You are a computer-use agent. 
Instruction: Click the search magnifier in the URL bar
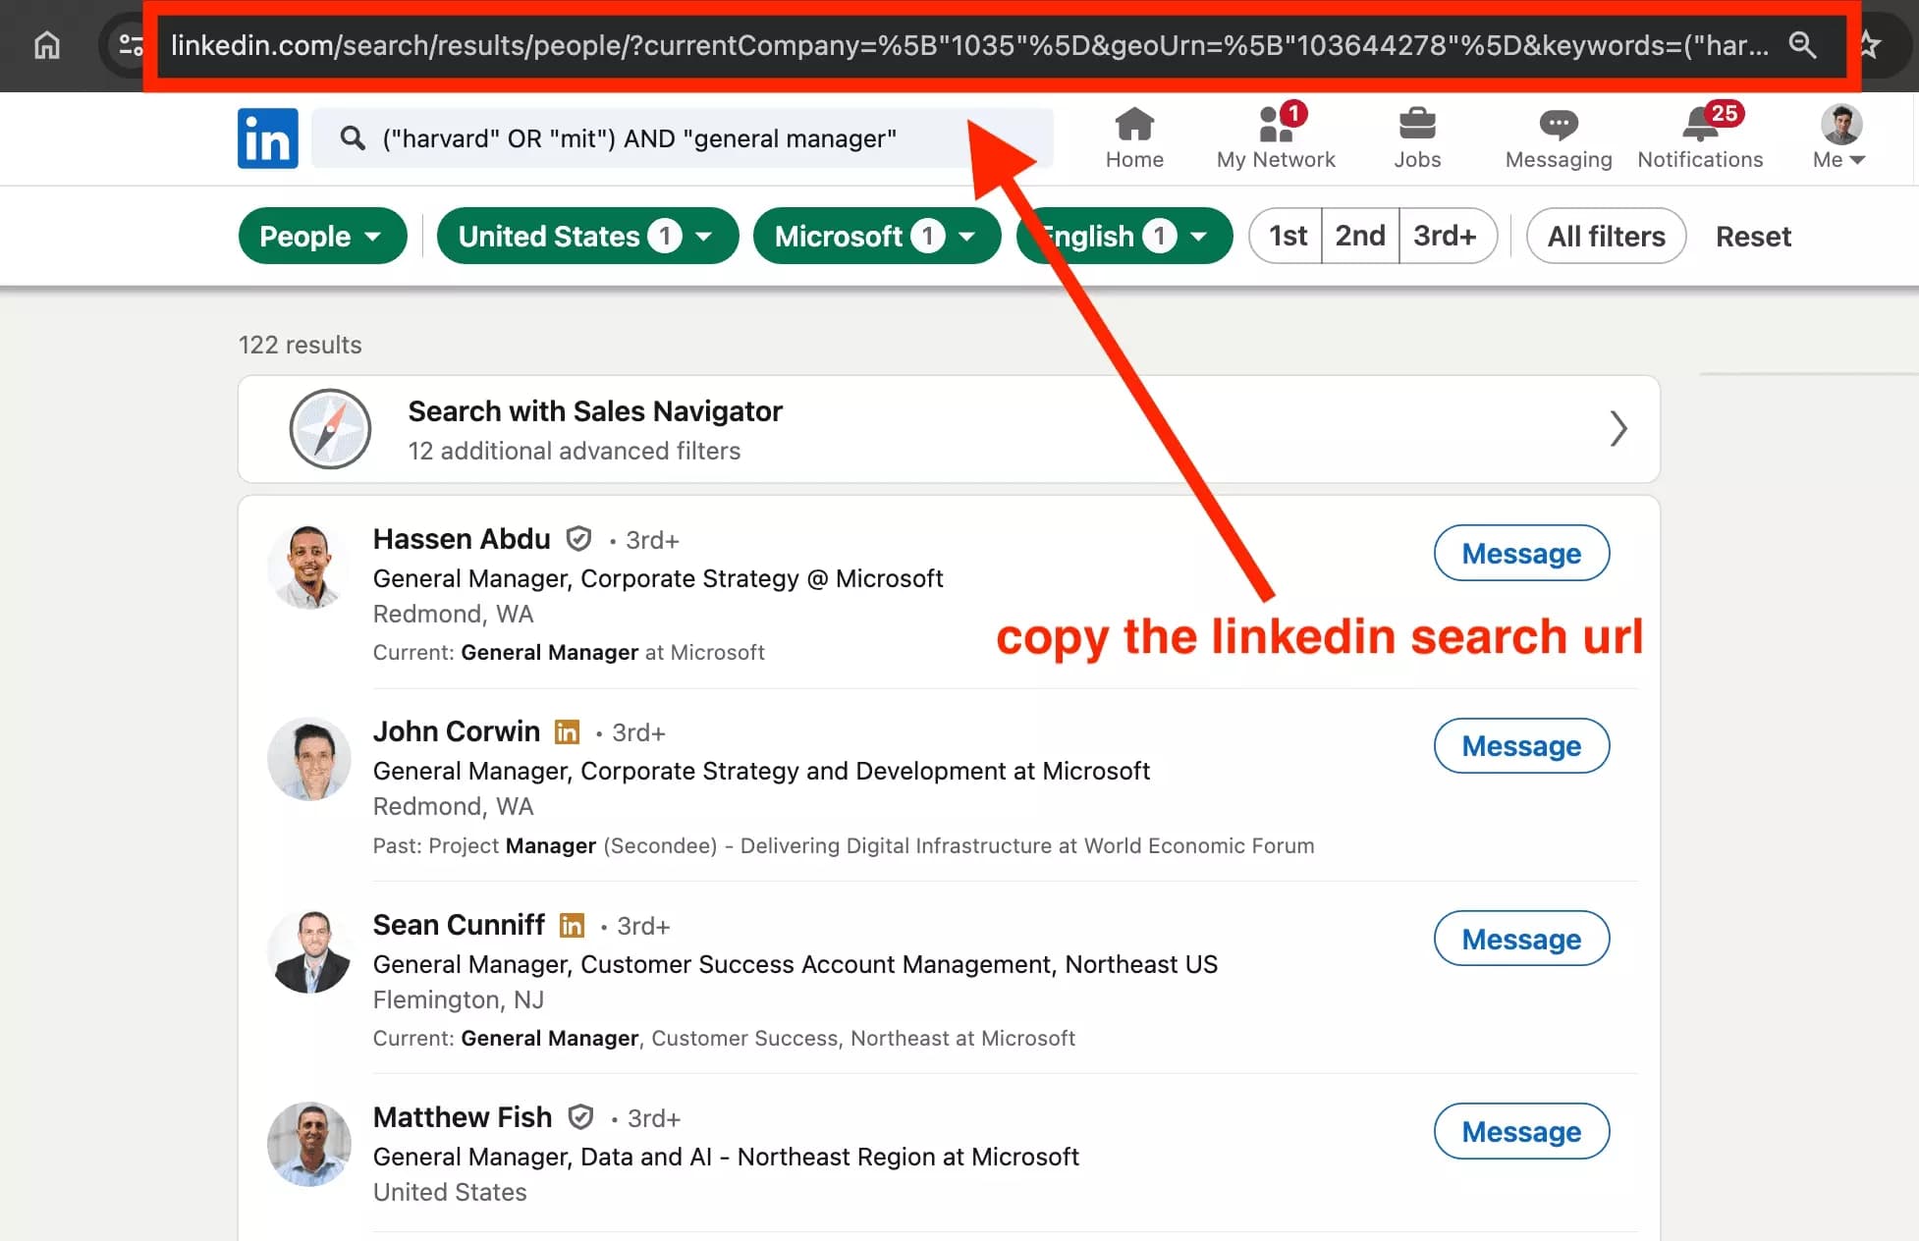pos(1803,45)
